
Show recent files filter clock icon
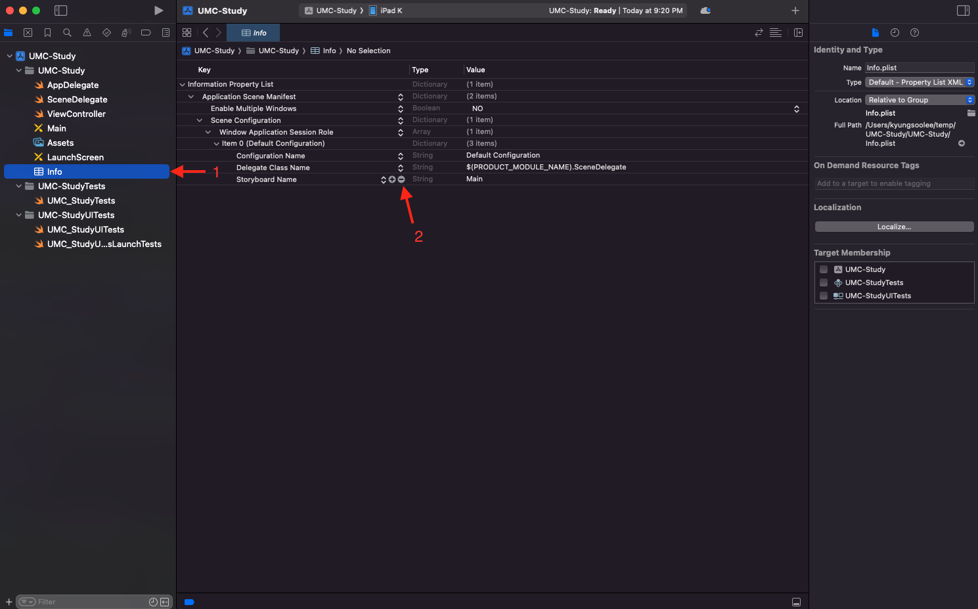153,602
